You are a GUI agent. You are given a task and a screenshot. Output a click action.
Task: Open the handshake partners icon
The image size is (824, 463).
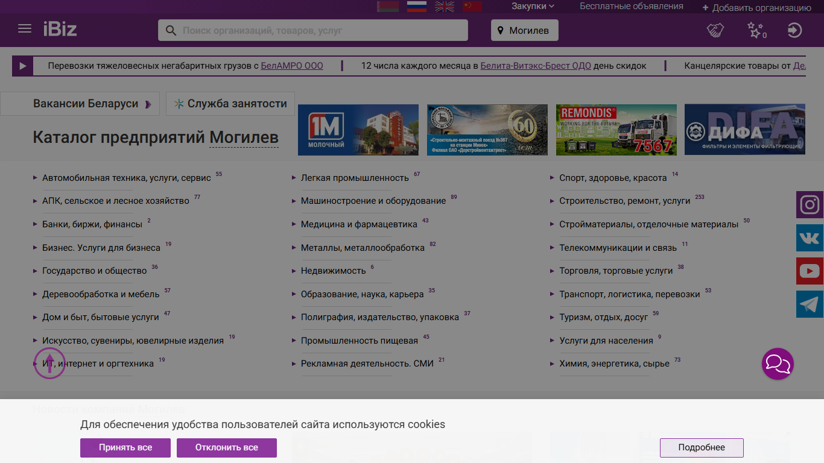tap(715, 30)
